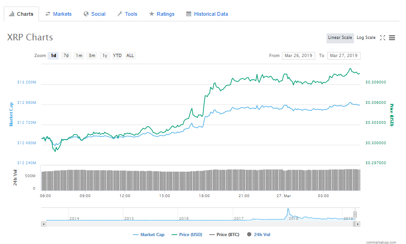Click the Tools tab wrench icon
Screen dimensions: 406x244
[x=120, y=14]
